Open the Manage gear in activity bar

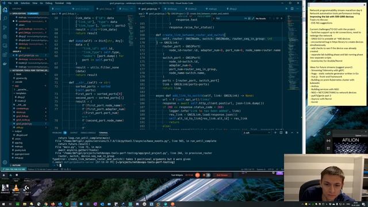(x=5, y=162)
